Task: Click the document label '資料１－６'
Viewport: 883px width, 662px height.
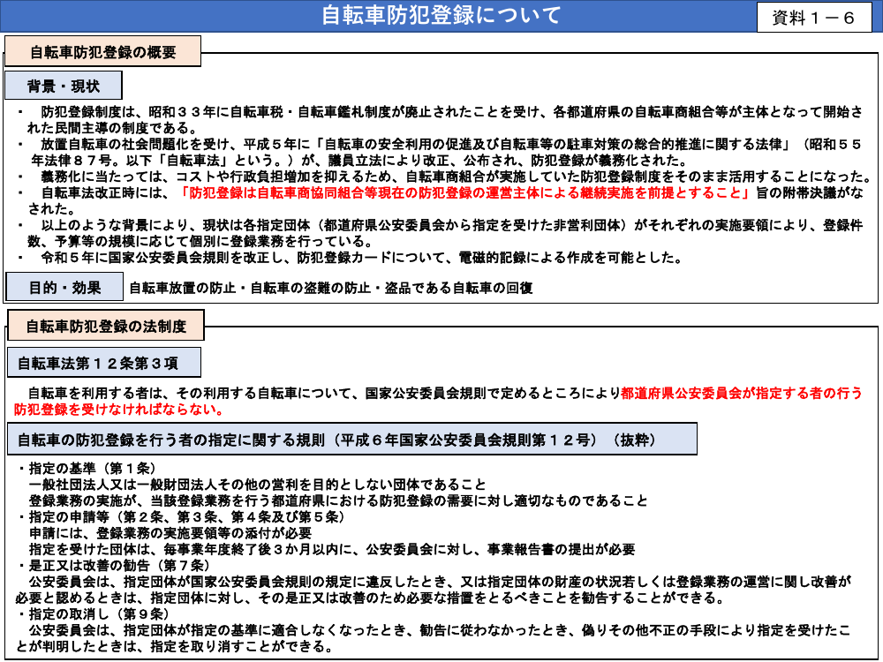Action: pyautogui.click(x=814, y=18)
